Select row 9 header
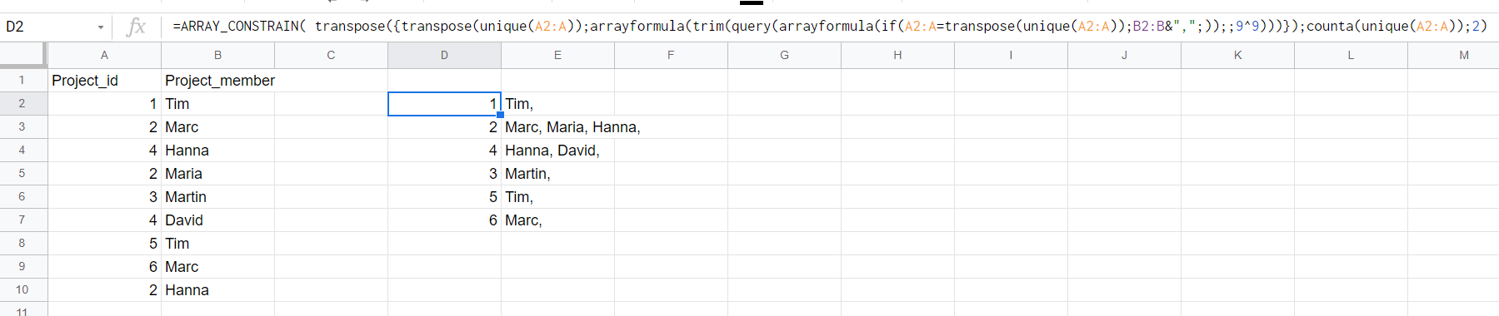The width and height of the screenshot is (1499, 316). [x=22, y=267]
